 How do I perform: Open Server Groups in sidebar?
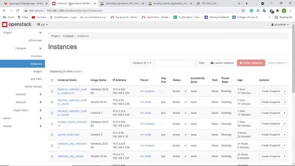(x=33, y=87)
